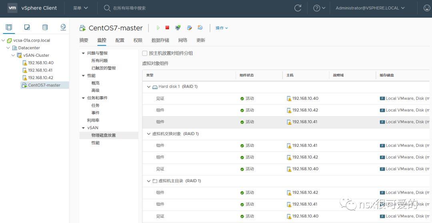Collapse the 问题与警报 section
The image size is (432, 223).
84,53
